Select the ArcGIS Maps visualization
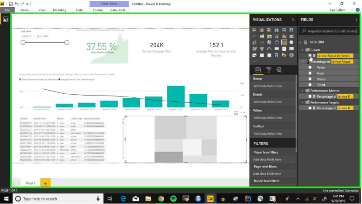The width and height of the screenshot is (362, 204). [x=291, y=55]
